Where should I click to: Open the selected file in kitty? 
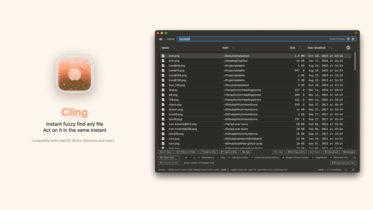point(229,152)
